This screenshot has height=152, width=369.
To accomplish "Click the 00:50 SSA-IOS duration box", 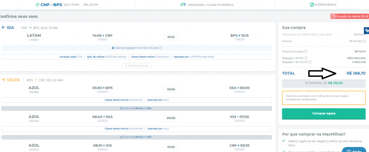I will point(171,118).
